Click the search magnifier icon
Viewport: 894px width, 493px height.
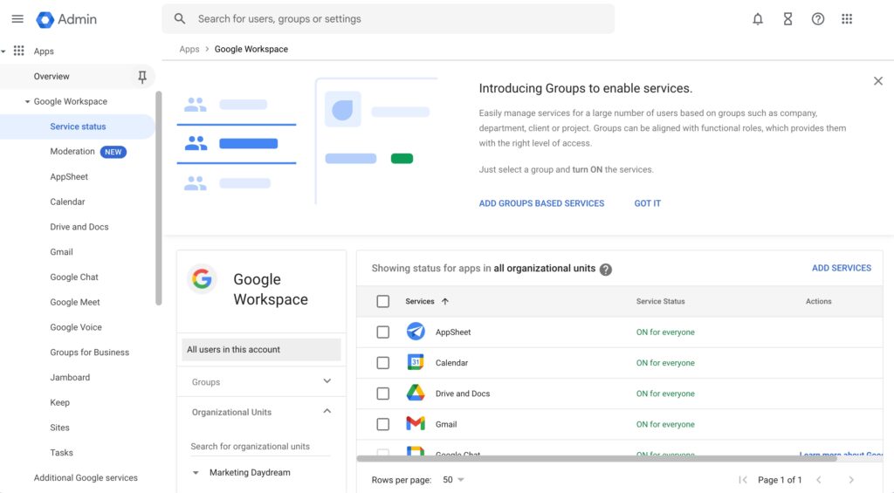pyautogui.click(x=180, y=19)
